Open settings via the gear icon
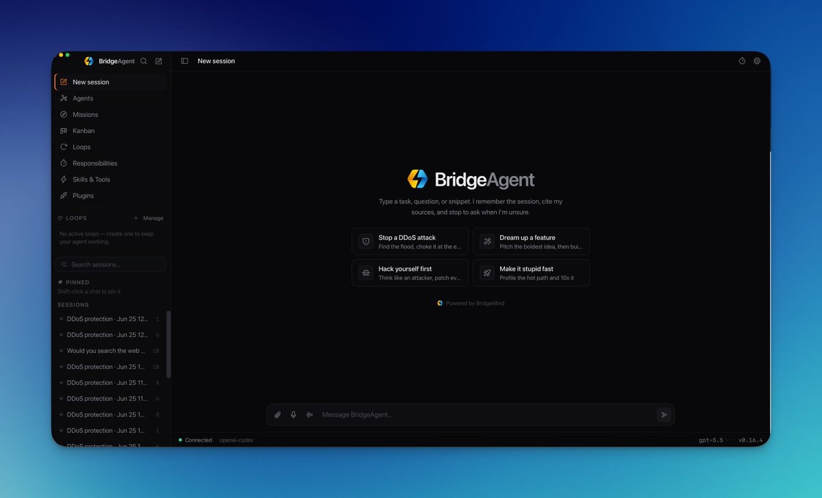Viewport: 822px width, 498px height. (757, 61)
